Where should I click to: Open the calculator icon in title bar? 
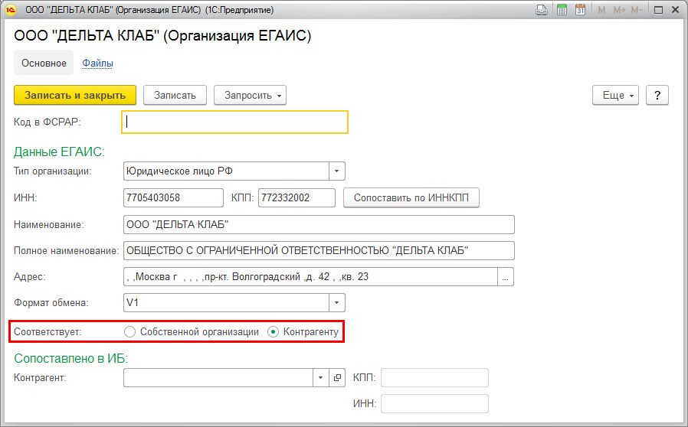[x=562, y=10]
